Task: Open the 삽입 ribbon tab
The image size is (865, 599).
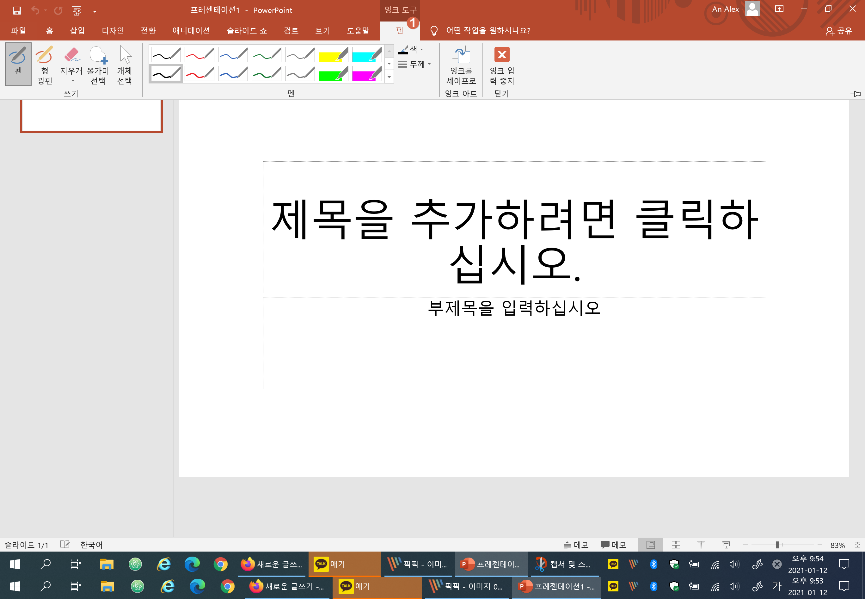Action: (77, 30)
